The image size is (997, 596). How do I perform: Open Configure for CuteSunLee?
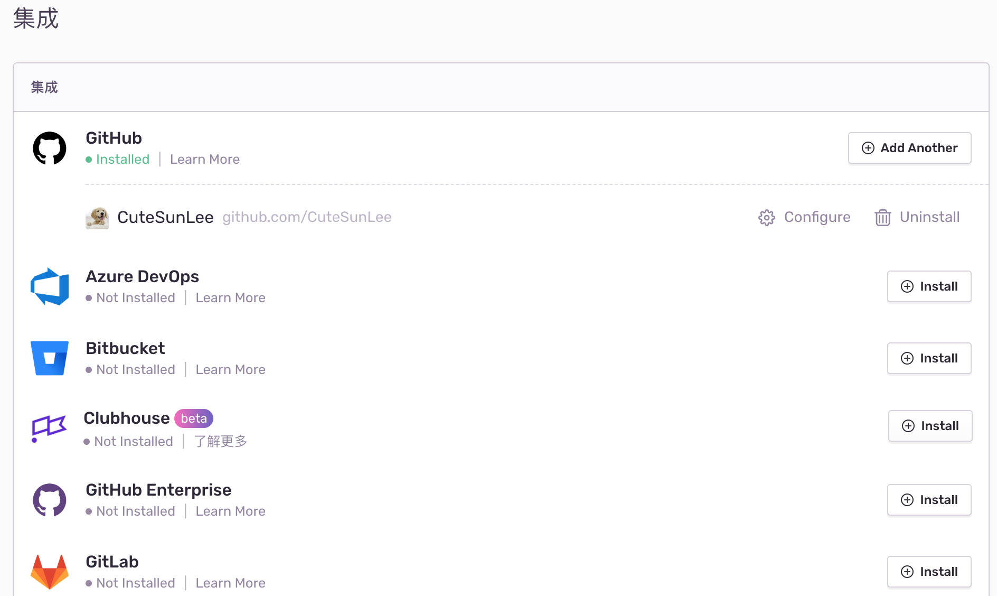[804, 217]
